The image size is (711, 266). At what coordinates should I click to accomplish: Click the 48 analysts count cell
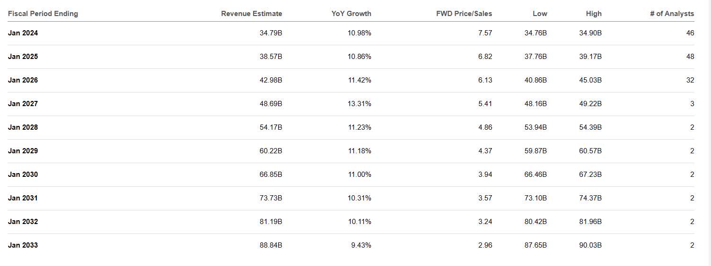[690, 57]
